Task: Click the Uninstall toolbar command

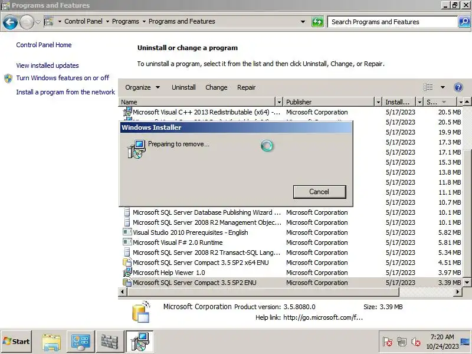Action: tap(183, 87)
